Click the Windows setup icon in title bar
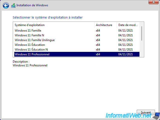This screenshot has height=120, width=160. 13,6
